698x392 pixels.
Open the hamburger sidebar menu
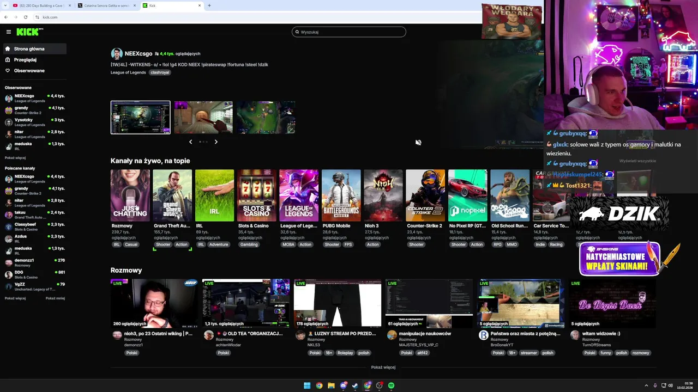coord(8,32)
